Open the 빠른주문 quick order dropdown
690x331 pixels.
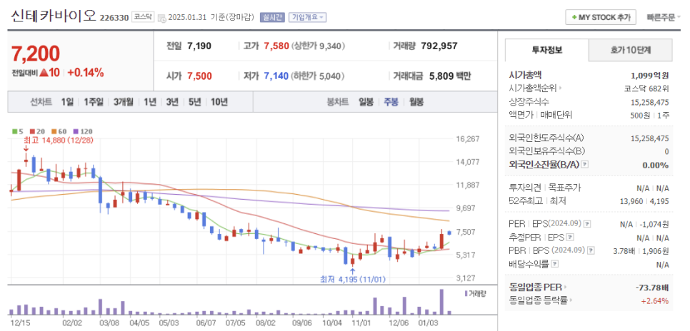664,18
